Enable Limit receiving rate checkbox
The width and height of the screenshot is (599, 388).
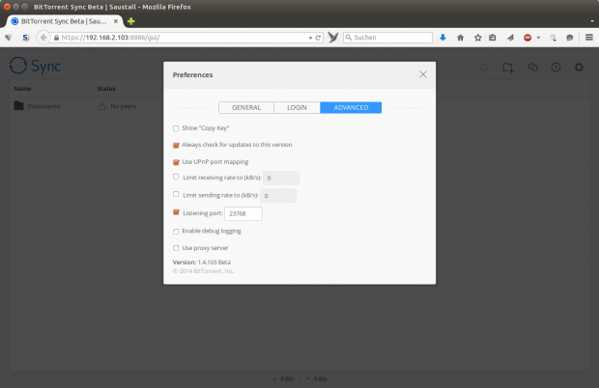[176, 177]
